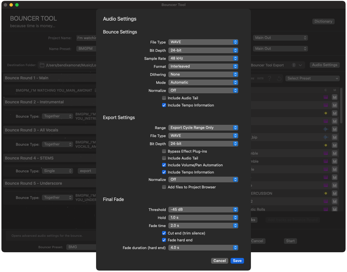Click the yellow knob icon on PERCUSSION row
The image size is (347, 272).
coord(325,194)
